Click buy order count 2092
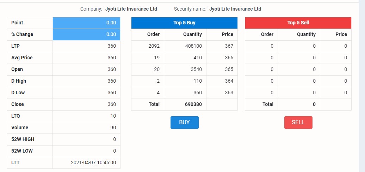 click(x=154, y=46)
